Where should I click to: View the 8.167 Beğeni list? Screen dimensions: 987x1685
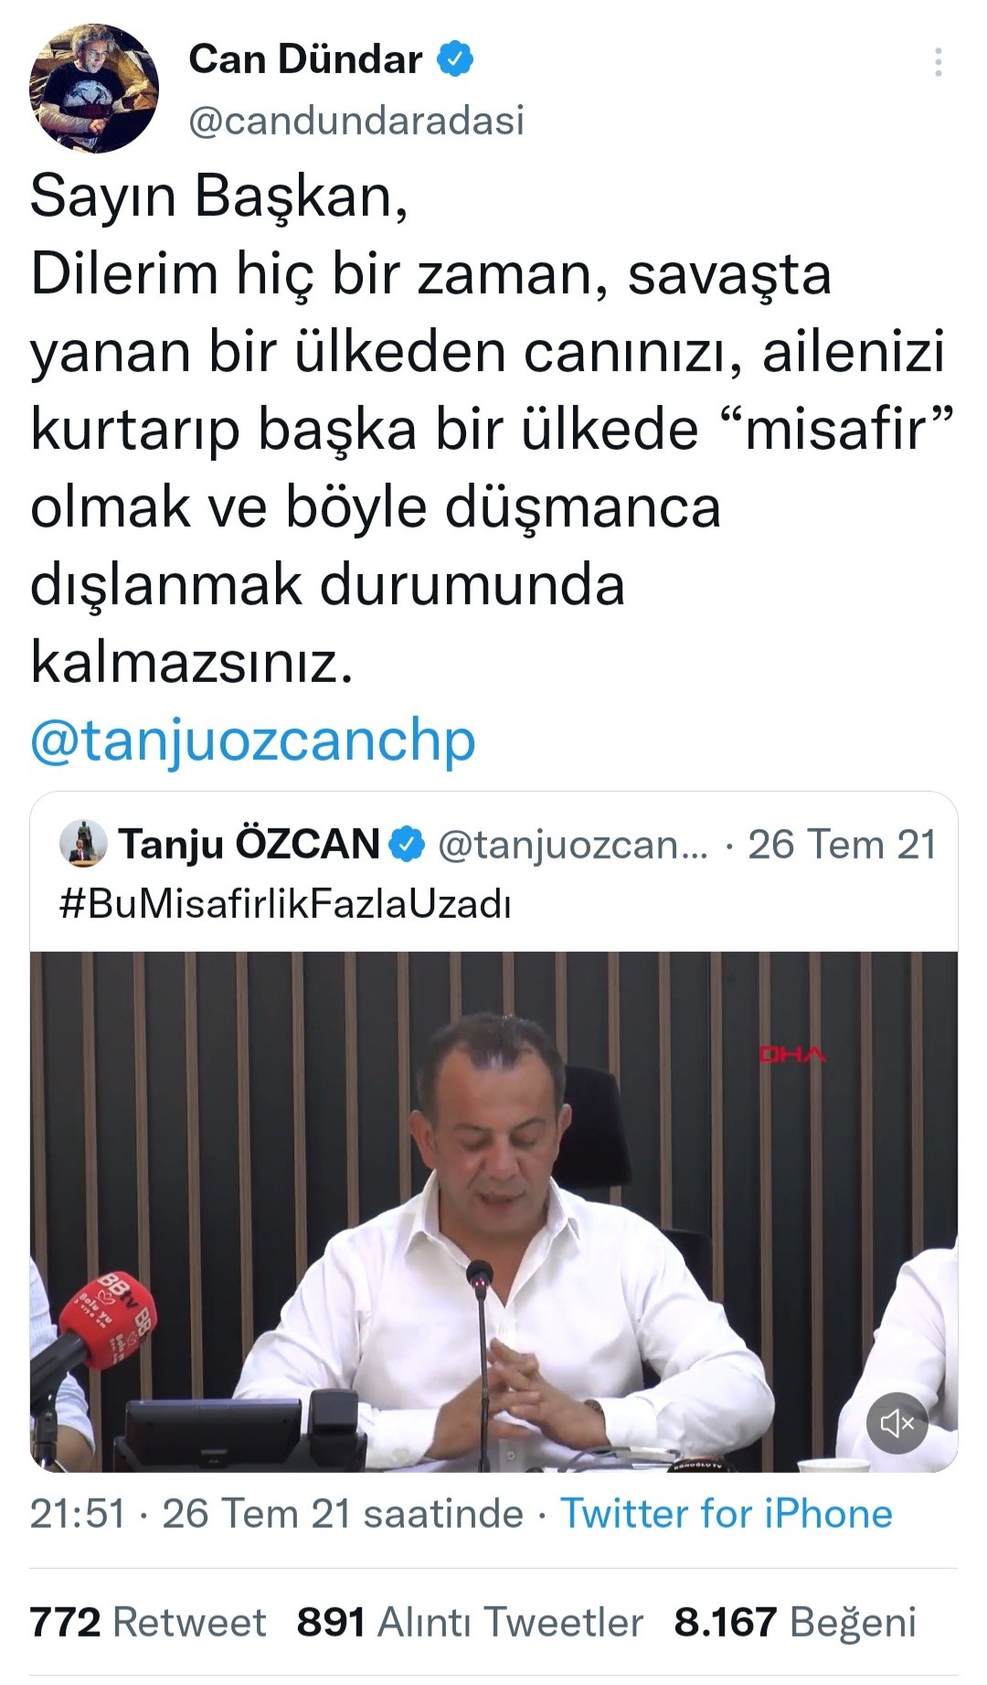click(795, 1622)
